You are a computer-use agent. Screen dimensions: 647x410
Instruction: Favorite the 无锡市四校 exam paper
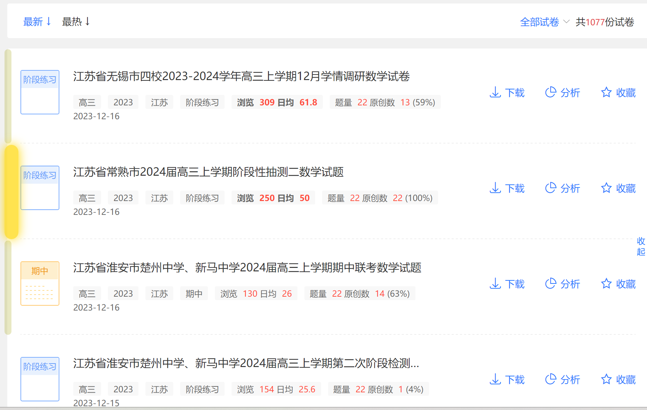tap(618, 93)
